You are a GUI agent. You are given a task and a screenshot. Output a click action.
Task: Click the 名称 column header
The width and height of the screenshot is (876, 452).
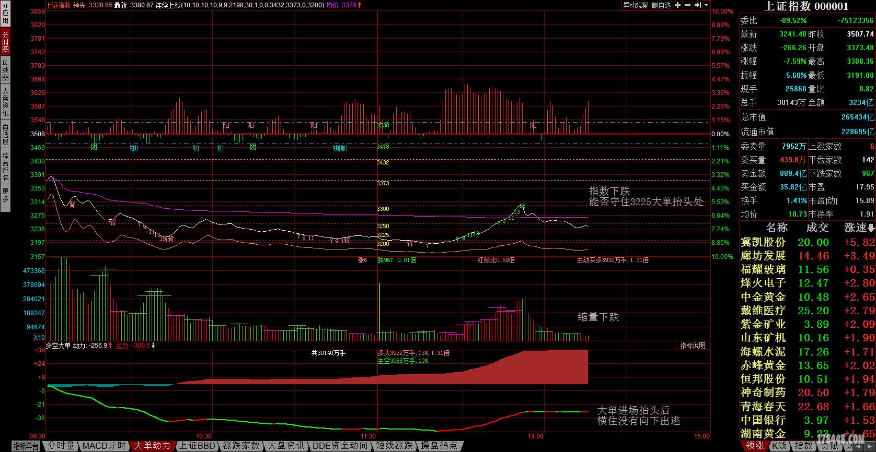[777, 228]
